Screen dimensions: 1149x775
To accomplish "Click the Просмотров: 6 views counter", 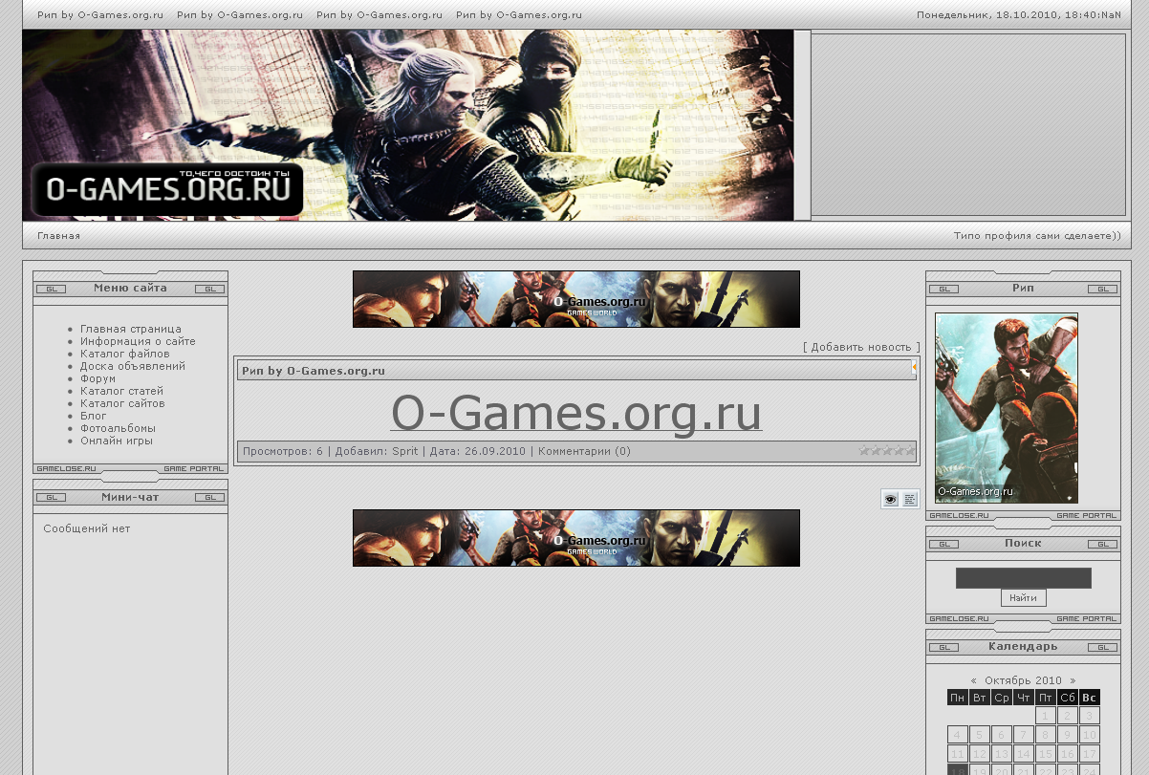I will pos(283,451).
